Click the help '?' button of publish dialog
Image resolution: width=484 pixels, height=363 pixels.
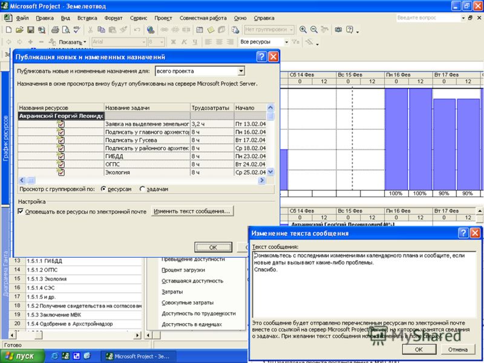(x=261, y=57)
